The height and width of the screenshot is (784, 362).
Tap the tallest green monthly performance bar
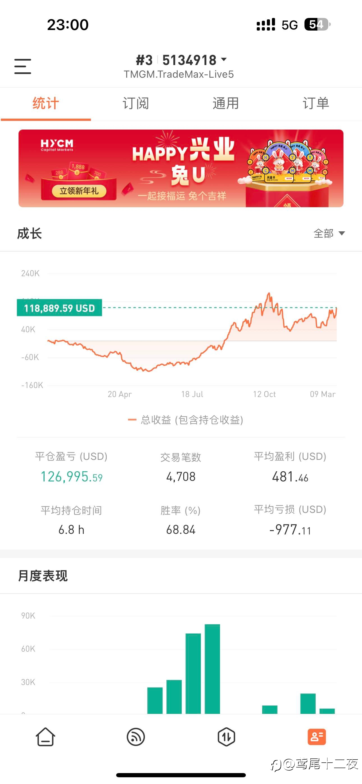tap(212, 669)
